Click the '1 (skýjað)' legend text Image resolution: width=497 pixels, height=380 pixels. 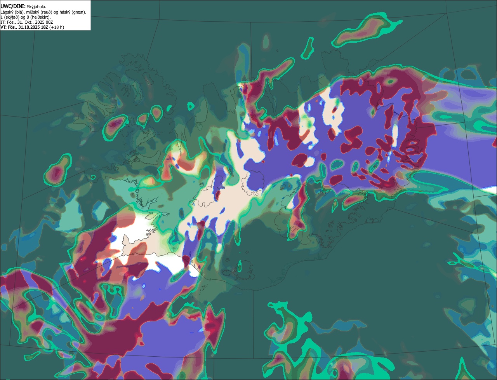point(10,17)
